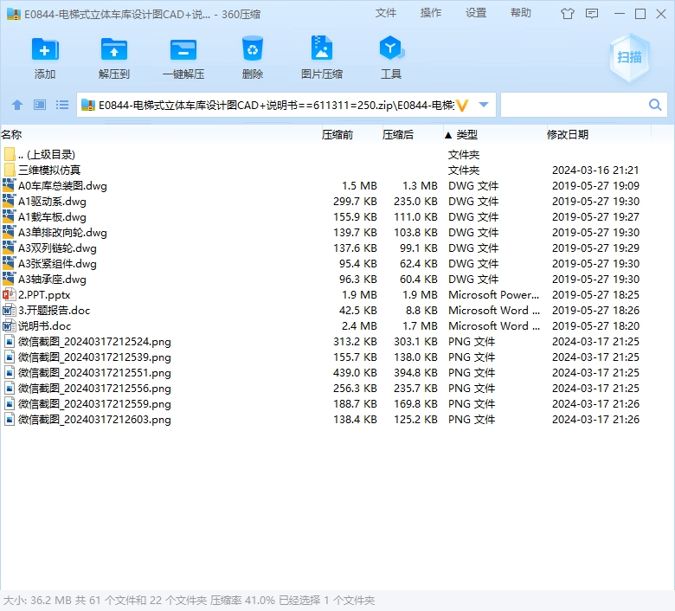Select 微信截图_20240317212551.png file icon
This screenshot has width=675, height=611.
pos(9,372)
